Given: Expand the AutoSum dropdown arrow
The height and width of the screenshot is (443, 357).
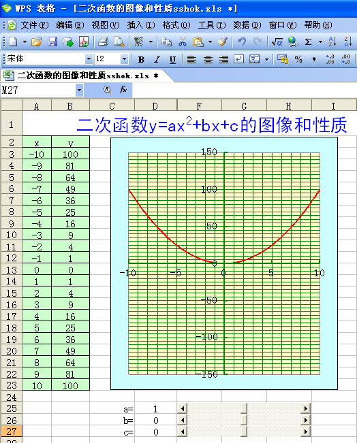Looking at the screenshot, I should click(x=320, y=42).
